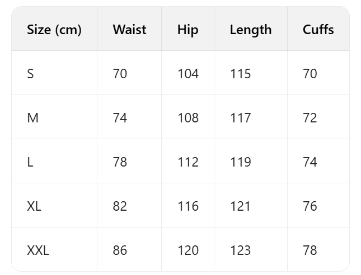This screenshot has height=275, width=361.
Task: Select the length value 117
Action: point(240,118)
